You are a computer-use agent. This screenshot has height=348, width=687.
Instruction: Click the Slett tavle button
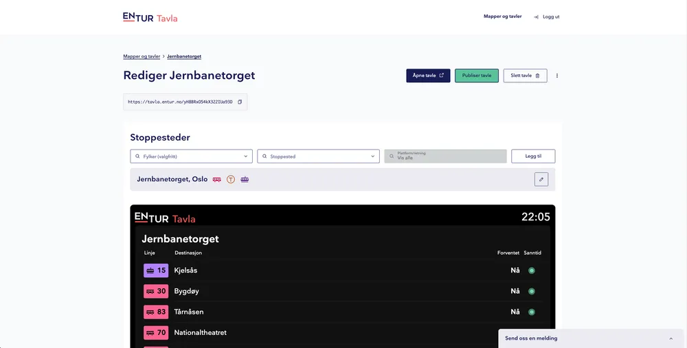click(525, 76)
